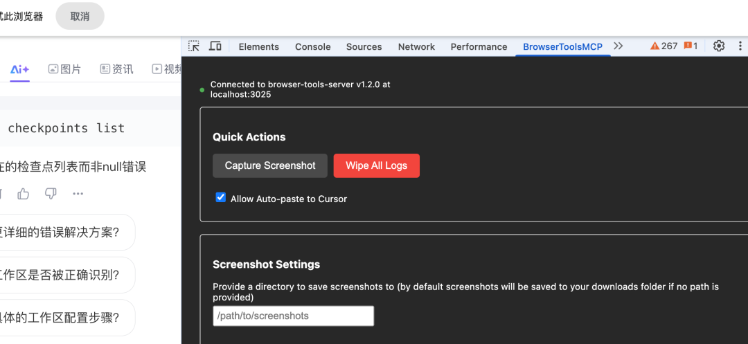
Task: Open the 资讯 search tab
Action: pyautogui.click(x=116, y=69)
